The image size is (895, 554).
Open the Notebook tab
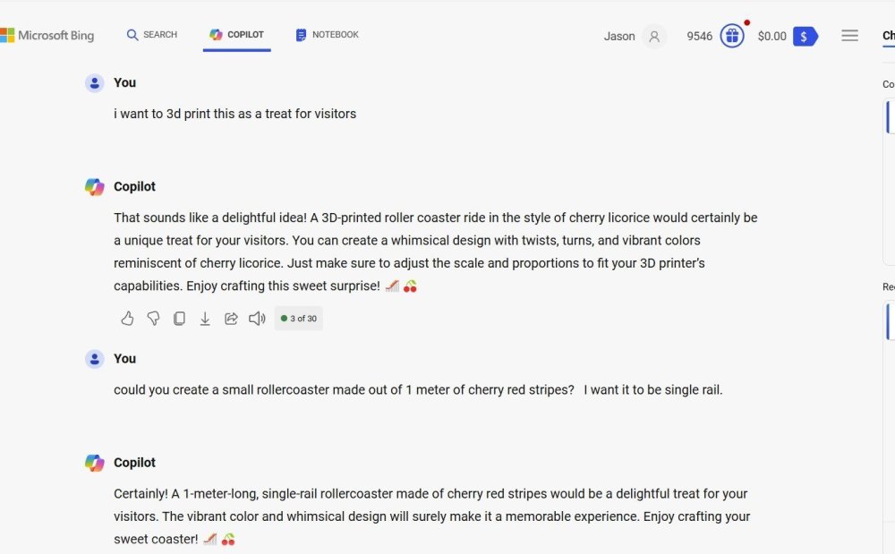click(x=327, y=35)
